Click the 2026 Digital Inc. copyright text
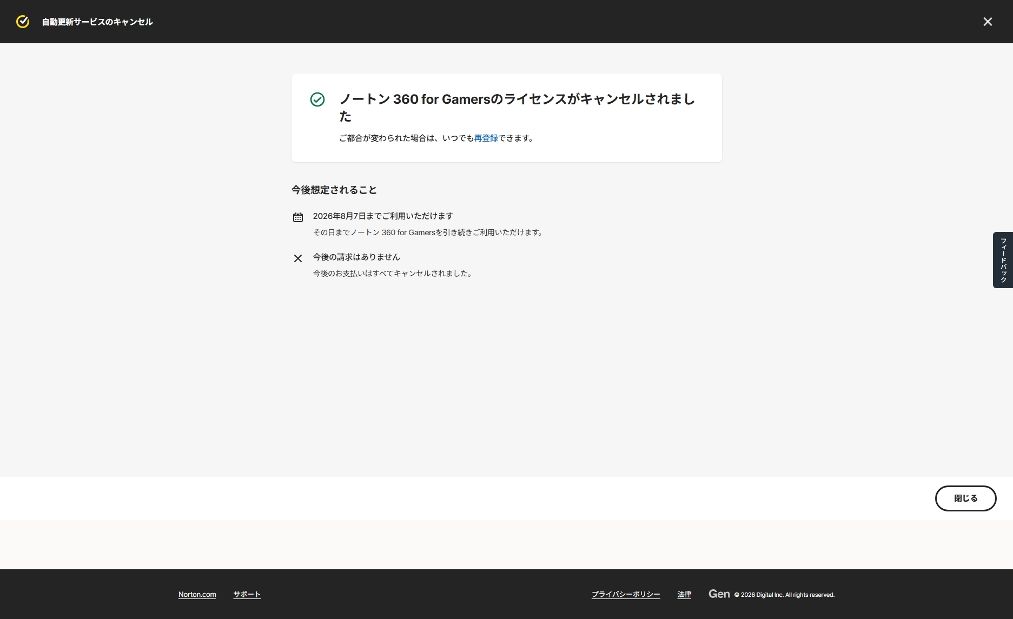 784,595
